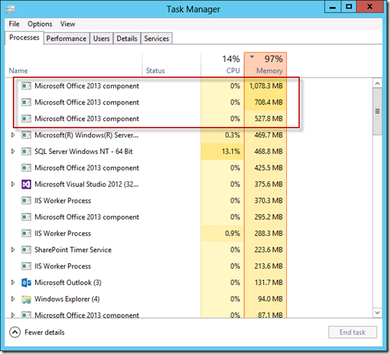This screenshot has height=354, width=390.
Task: Close the Task Manager window
Action: 370,7
